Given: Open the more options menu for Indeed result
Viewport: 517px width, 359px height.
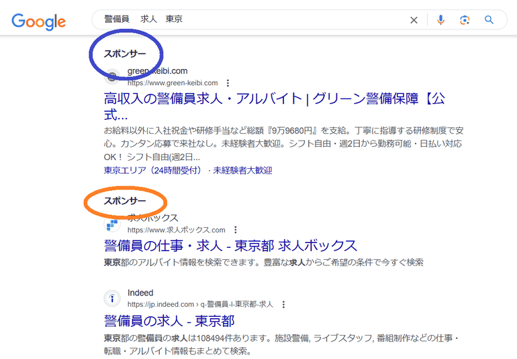Looking at the screenshot, I should [x=283, y=304].
